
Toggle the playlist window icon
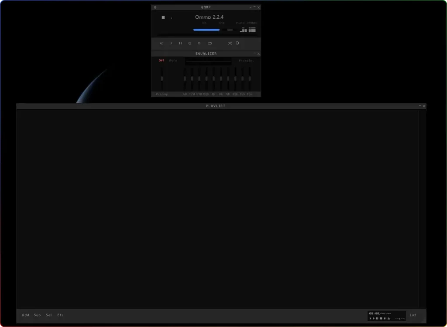tap(252, 30)
